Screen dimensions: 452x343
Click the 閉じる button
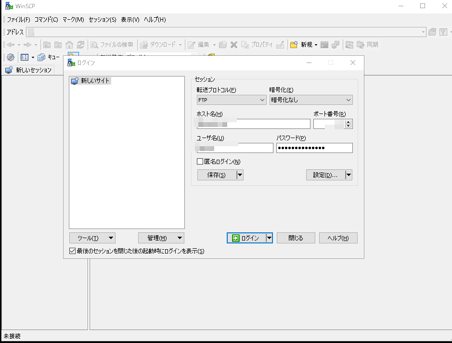(x=296, y=238)
